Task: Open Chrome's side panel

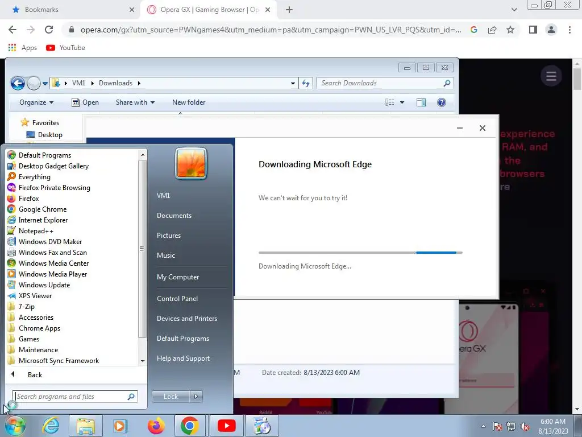Action: click(533, 30)
